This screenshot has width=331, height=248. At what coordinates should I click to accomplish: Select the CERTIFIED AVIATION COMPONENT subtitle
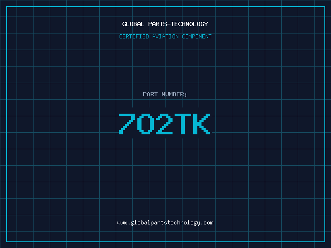(x=165, y=36)
